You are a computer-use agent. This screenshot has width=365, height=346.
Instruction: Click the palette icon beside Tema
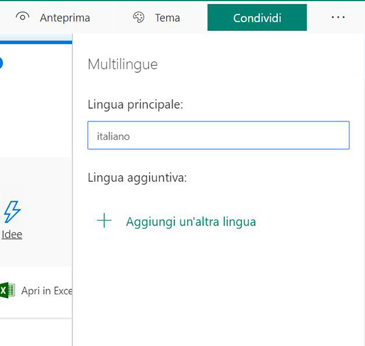[x=139, y=18]
